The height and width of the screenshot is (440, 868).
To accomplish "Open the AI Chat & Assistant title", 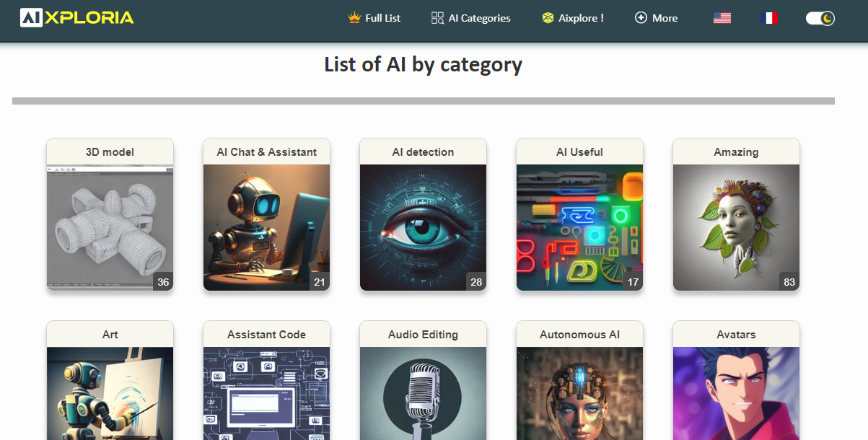I will point(266,151).
